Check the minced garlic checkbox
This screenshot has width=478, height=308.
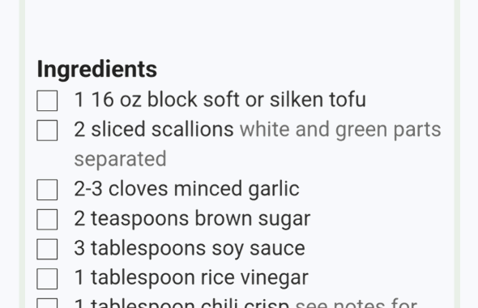(47, 190)
